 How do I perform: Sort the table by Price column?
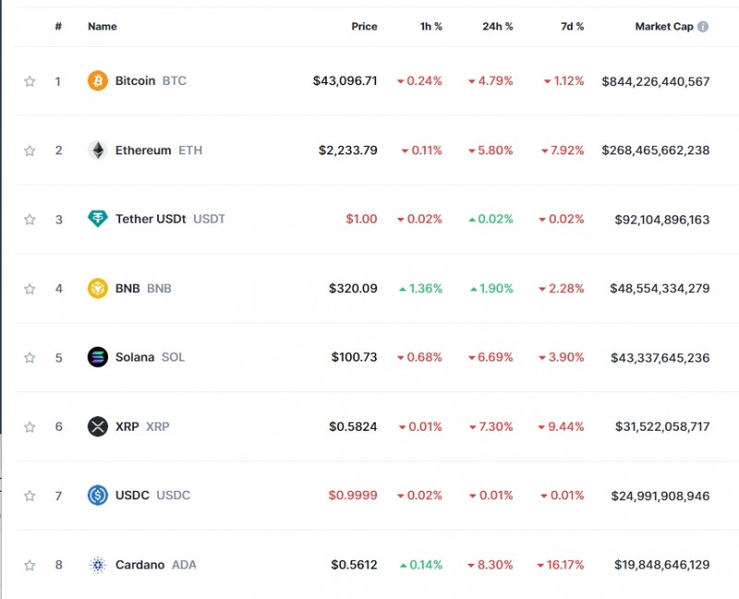tap(364, 26)
